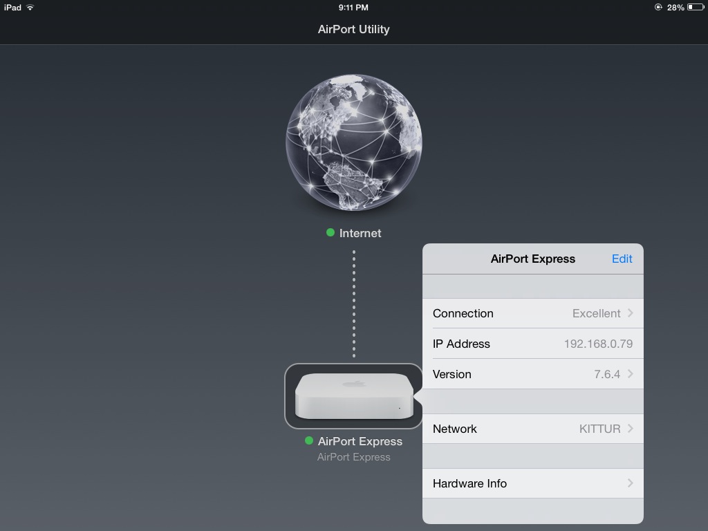
Task: Click the green status dot beside Internet
Action: click(x=330, y=233)
